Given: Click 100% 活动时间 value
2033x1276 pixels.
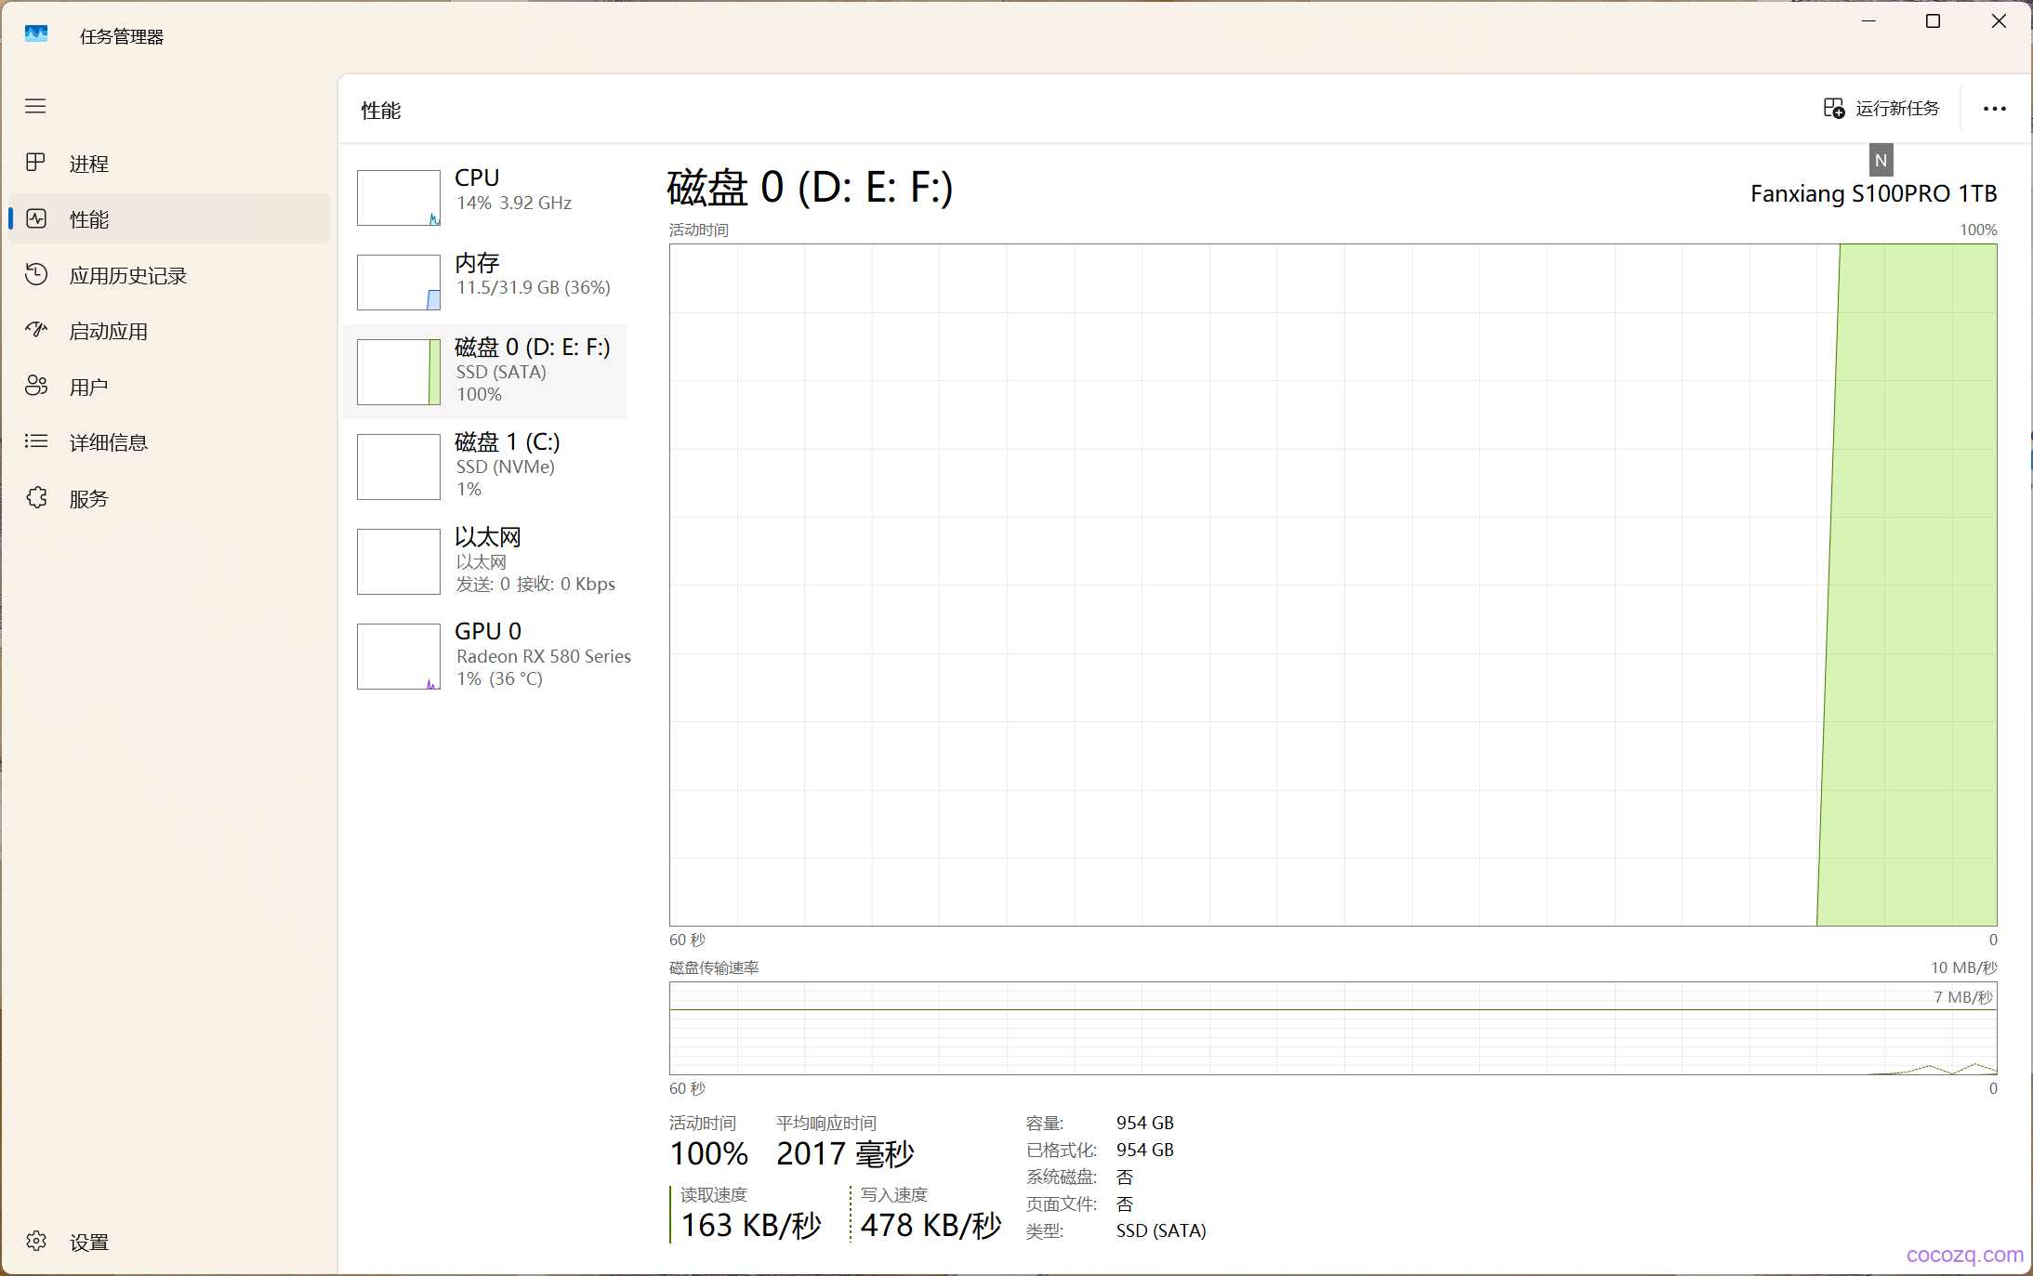Looking at the screenshot, I should pos(708,1153).
